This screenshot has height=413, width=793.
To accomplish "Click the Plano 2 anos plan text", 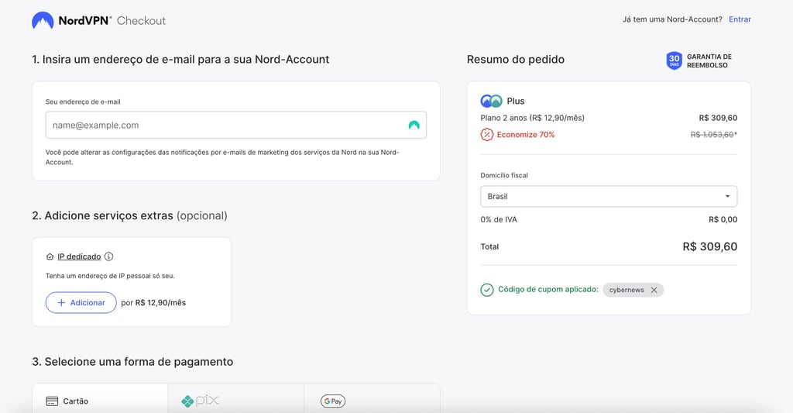I will click(x=532, y=118).
